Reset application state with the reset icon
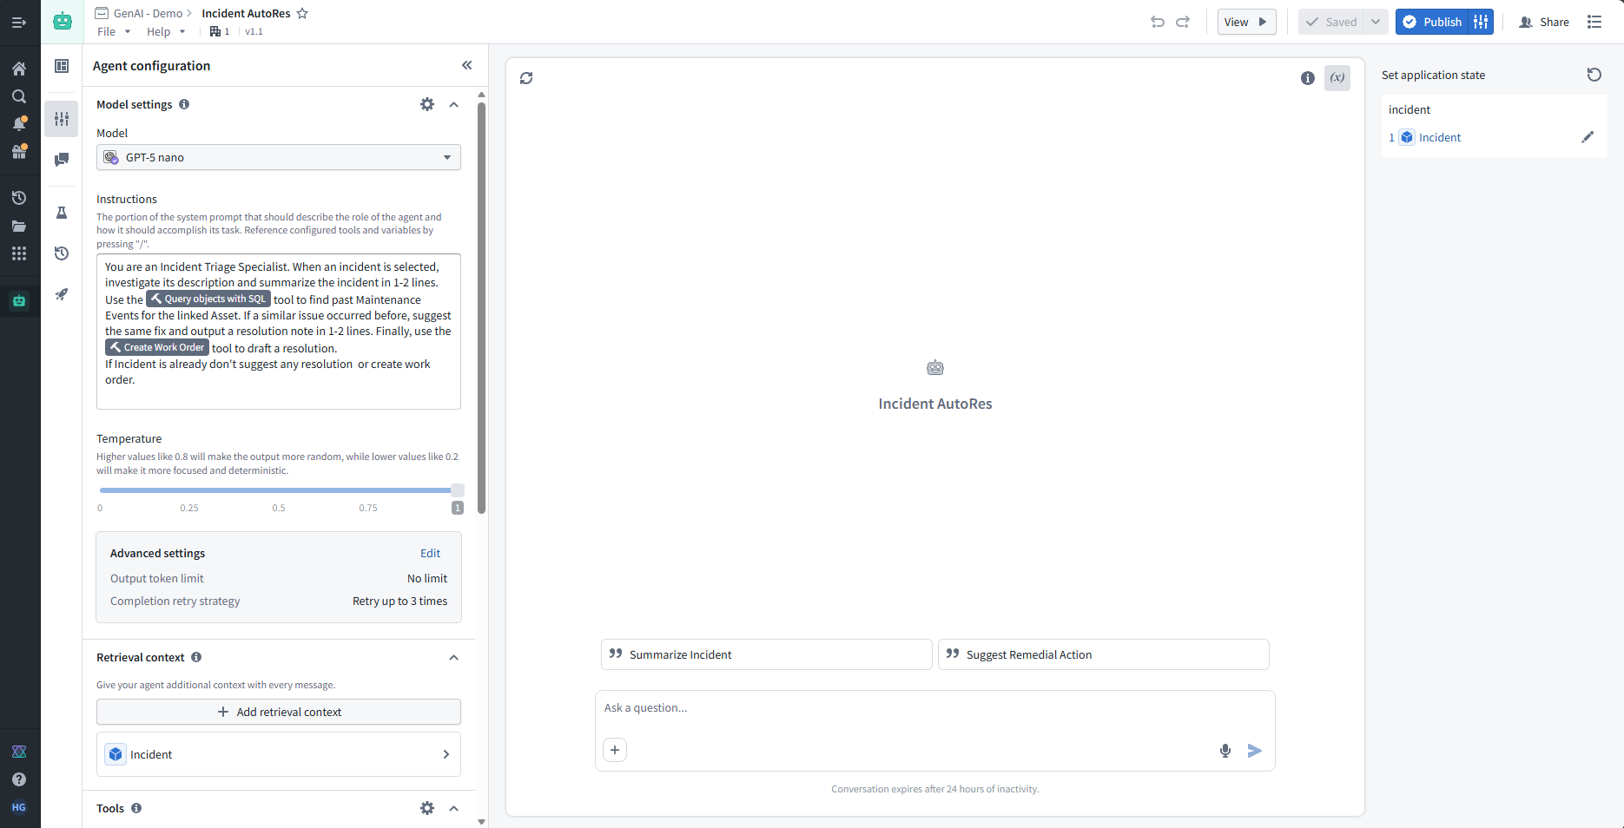 click(1594, 75)
